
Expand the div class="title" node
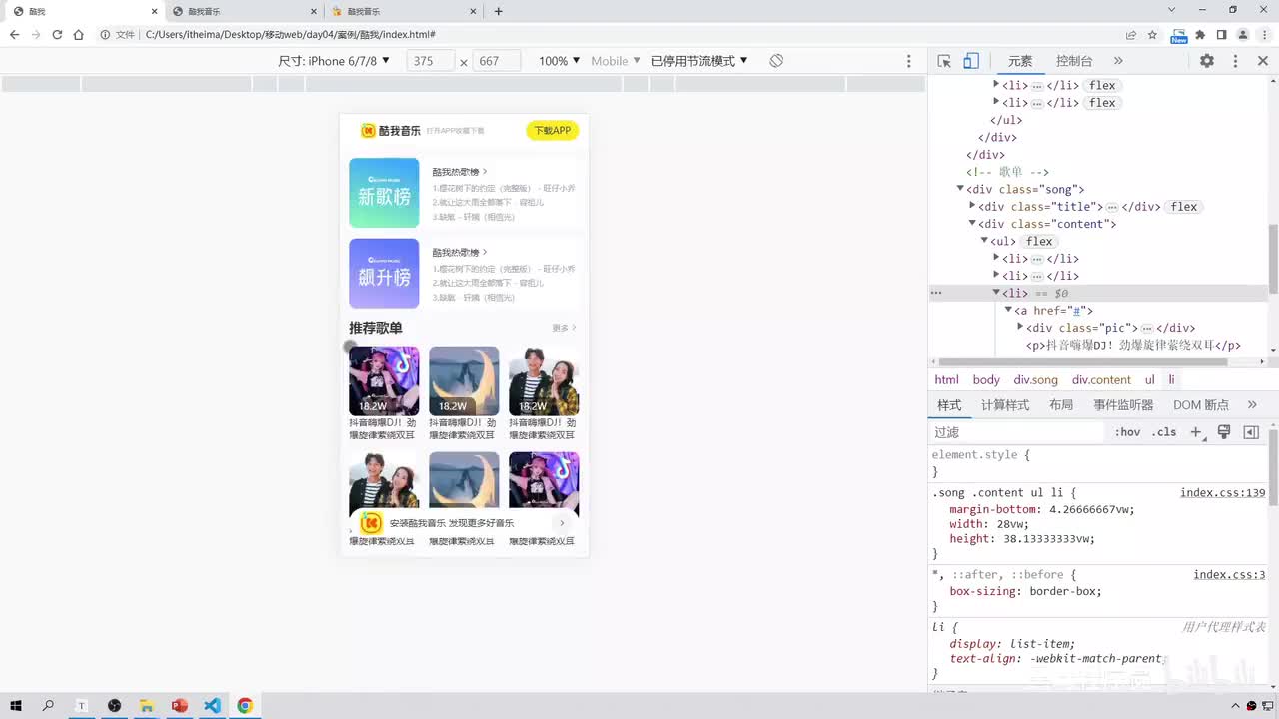click(x=972, y=207)
